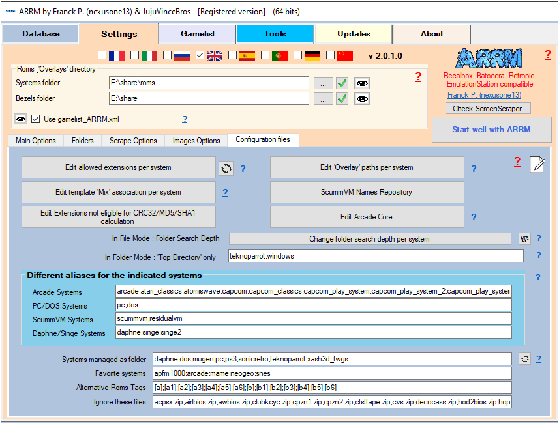
Task: Refresh Systems managed as folder list
Action: pyautogui.click(x=524, y=359)
